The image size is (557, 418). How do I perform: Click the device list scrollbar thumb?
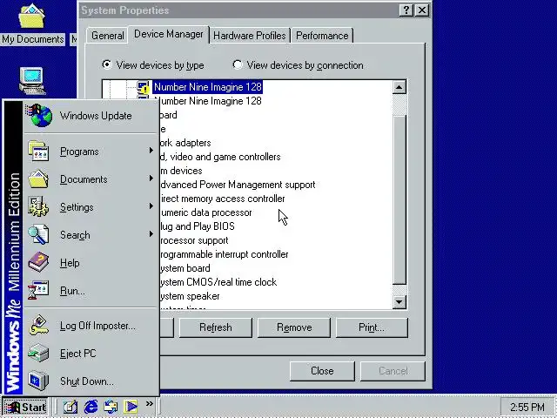pyautogui.click(x=399, y=199)
